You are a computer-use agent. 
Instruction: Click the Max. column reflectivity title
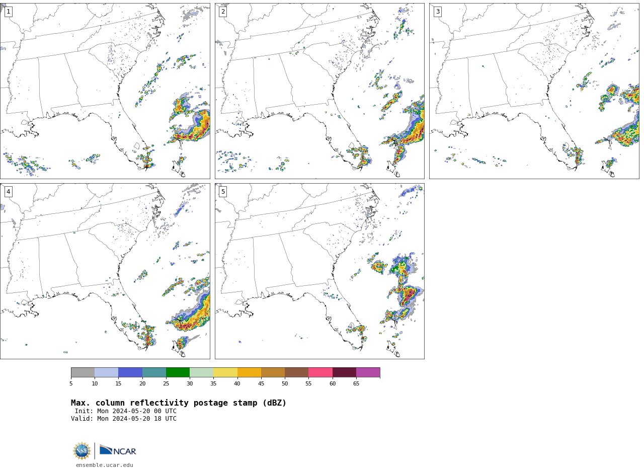[x=179, y=403]
